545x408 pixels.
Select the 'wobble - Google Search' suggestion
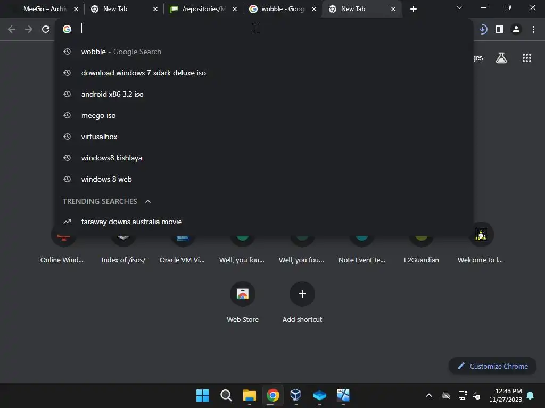pos(264,52)
